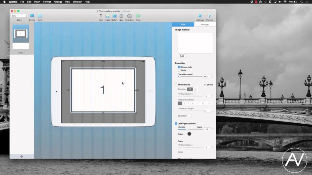Open the Device selector icon
The height and width of the screenshot is (175, 312).
click(x=32, y=16)
